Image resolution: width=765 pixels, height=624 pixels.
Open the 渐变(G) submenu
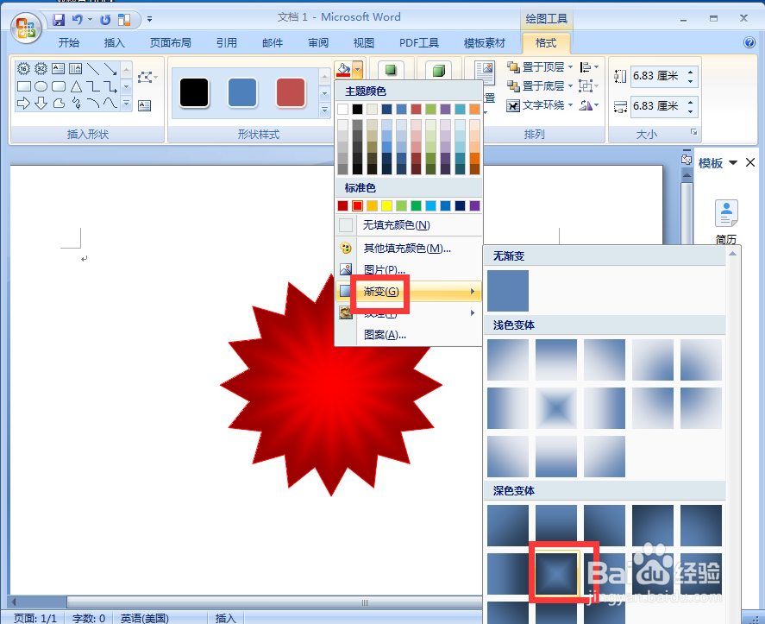point(409,292)
